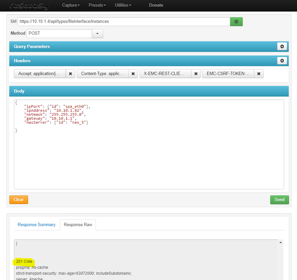Image resolution: width=297 pixels, height=280 pixels.
Task: Select the Response Raw tab
Action: click(78, 225)
